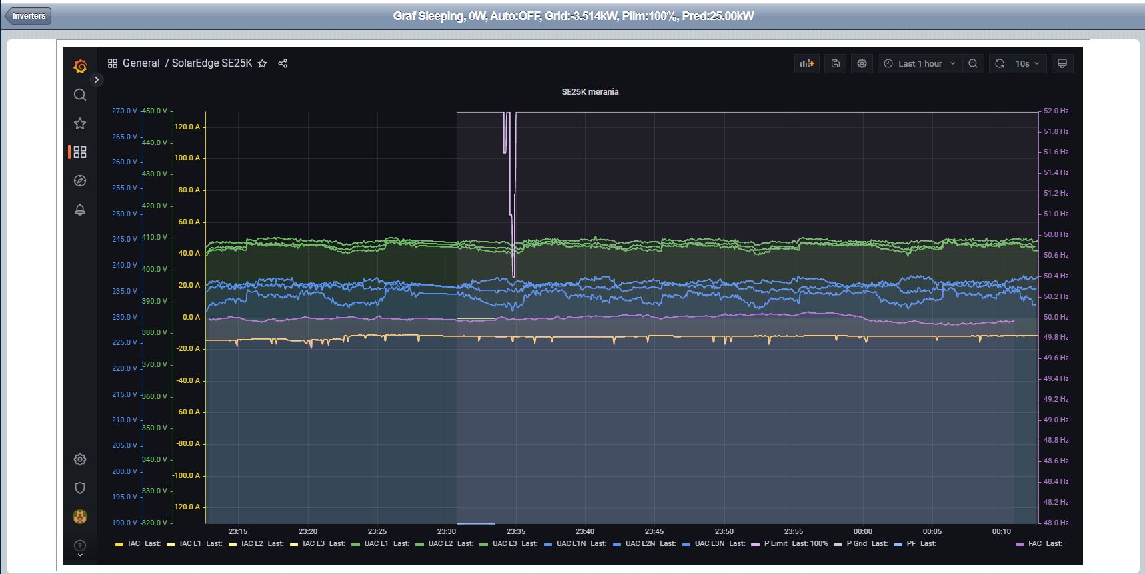Open the Alerting bell icon

coord(80,210)
